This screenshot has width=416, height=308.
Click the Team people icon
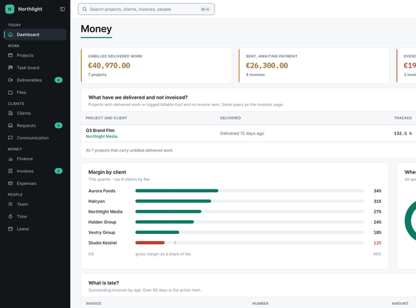pos(11,204)
